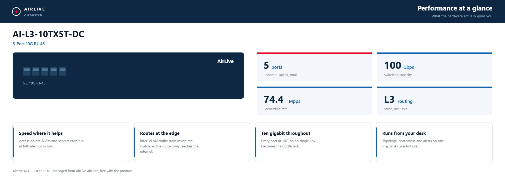Click 'What the hardware actually gives you' tagline

pos(462,16)
